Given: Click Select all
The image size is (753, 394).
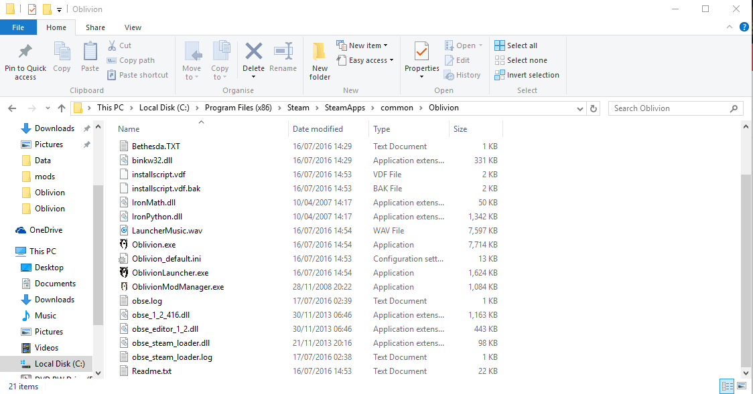Looking at the screenshot, I should 516,45.
